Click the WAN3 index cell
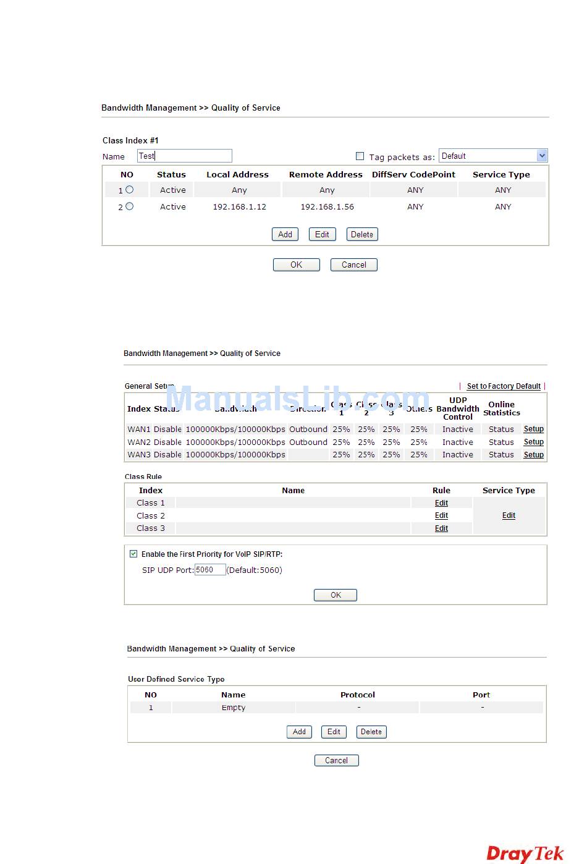587x864 pixels. tap(139, 455)
